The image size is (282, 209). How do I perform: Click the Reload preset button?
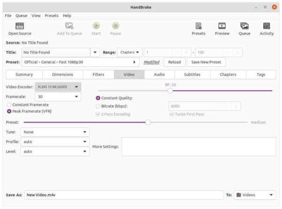point(174,62)
